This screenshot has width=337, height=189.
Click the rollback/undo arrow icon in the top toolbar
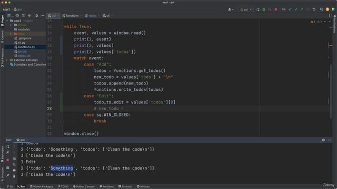(314, 9)
